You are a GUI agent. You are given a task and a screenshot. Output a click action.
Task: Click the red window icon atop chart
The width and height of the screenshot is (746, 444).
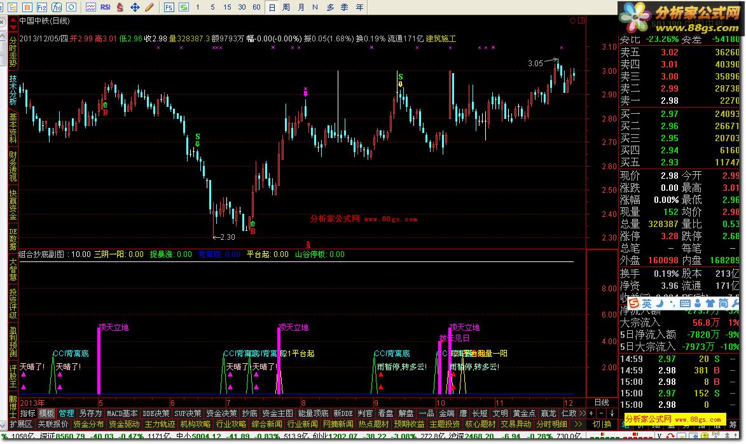click(581, 20)
